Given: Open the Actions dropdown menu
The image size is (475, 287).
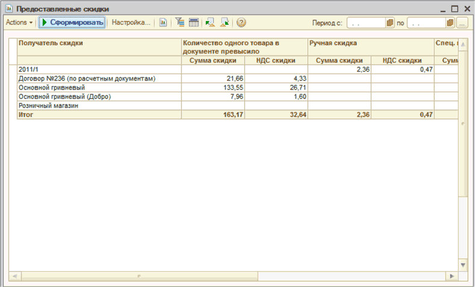Looking at the screenshot, I should click(19, 23).
